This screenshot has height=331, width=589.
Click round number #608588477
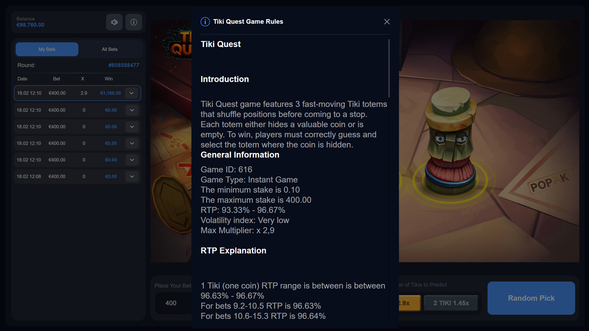click(124, 65)
